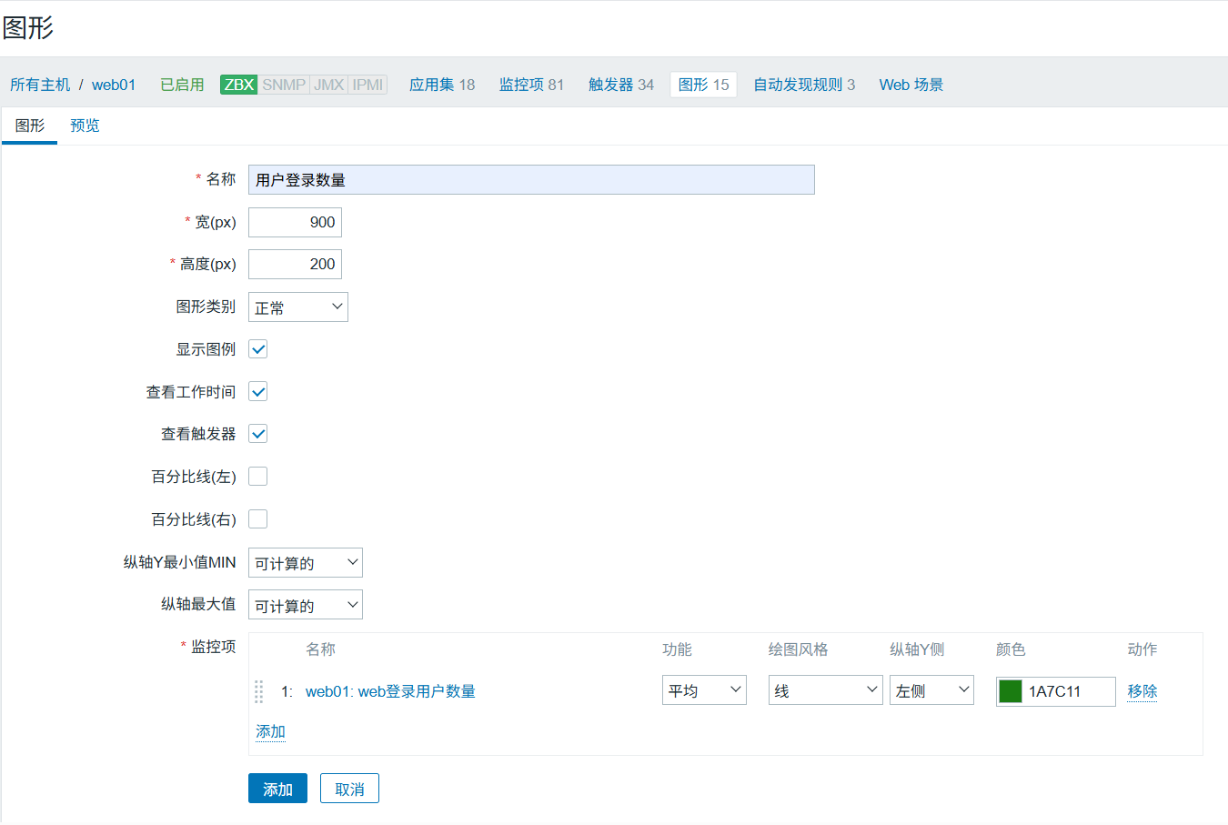The image size is (1228, 825).
Task: Click the ZBX availability badge
Action: click(x=238, y=85)
